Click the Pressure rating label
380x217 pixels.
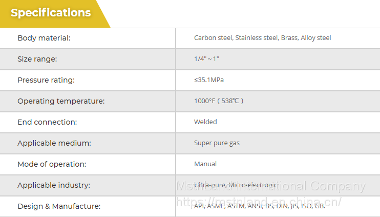[46, 80]
